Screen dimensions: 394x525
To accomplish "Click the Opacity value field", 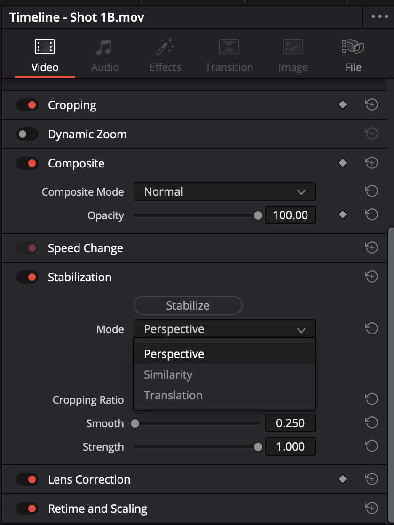I will 290,215.
